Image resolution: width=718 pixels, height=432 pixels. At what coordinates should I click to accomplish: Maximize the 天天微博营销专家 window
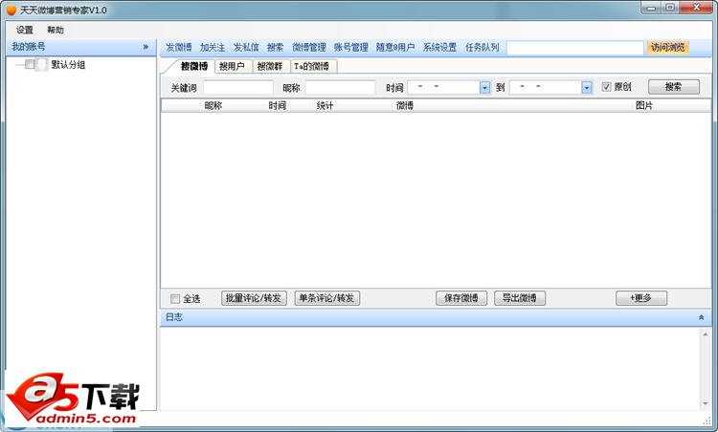pos(670,8)
